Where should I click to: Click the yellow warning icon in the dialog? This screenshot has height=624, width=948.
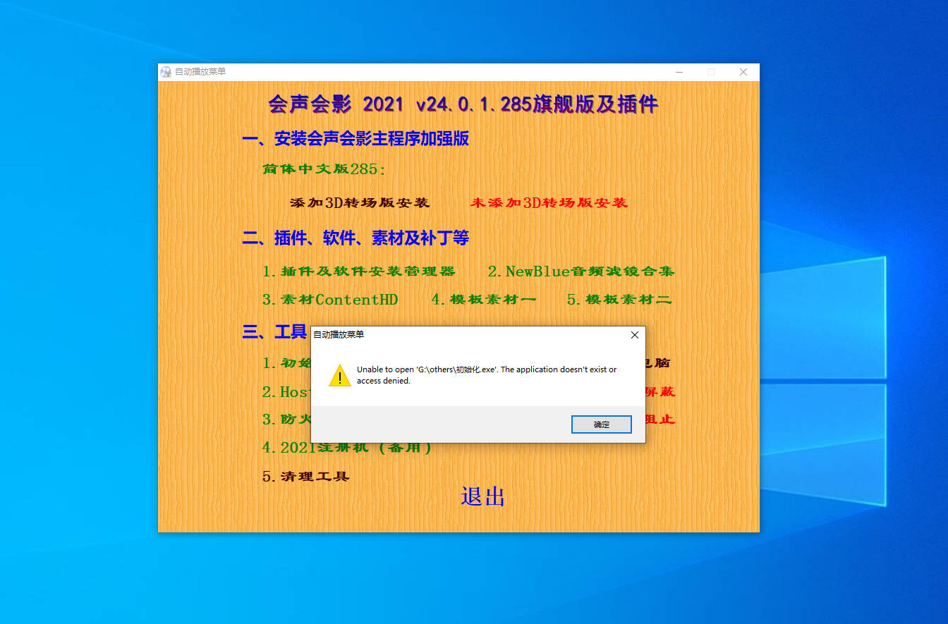coord(340,375)
